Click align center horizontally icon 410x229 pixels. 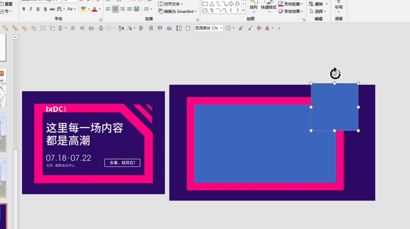coord(73,28)
